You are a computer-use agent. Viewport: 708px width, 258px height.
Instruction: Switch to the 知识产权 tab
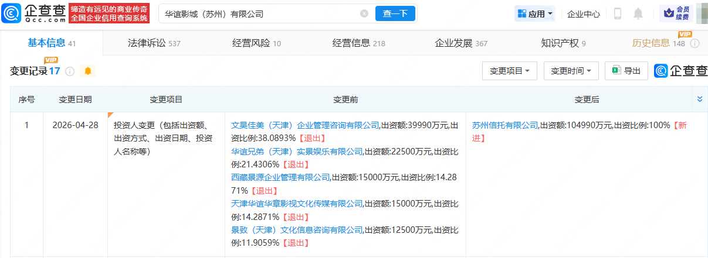tap(563, 43)
